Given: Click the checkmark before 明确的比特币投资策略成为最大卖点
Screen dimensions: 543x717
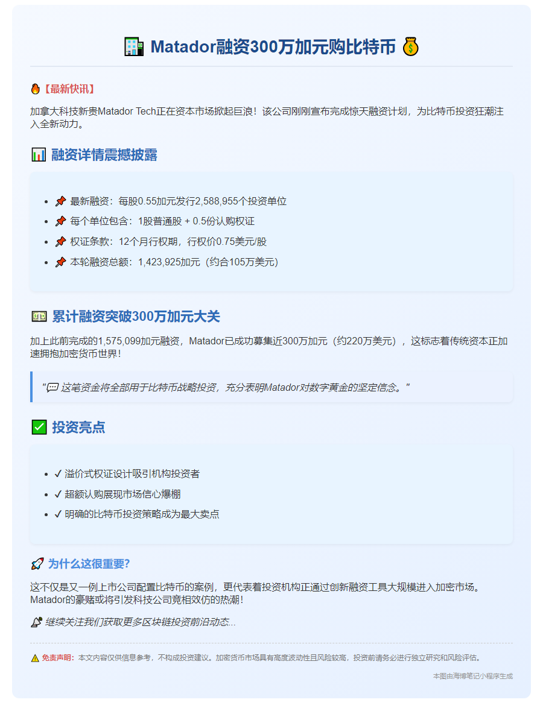Looking at the screenshot, I should click(58, 514).
